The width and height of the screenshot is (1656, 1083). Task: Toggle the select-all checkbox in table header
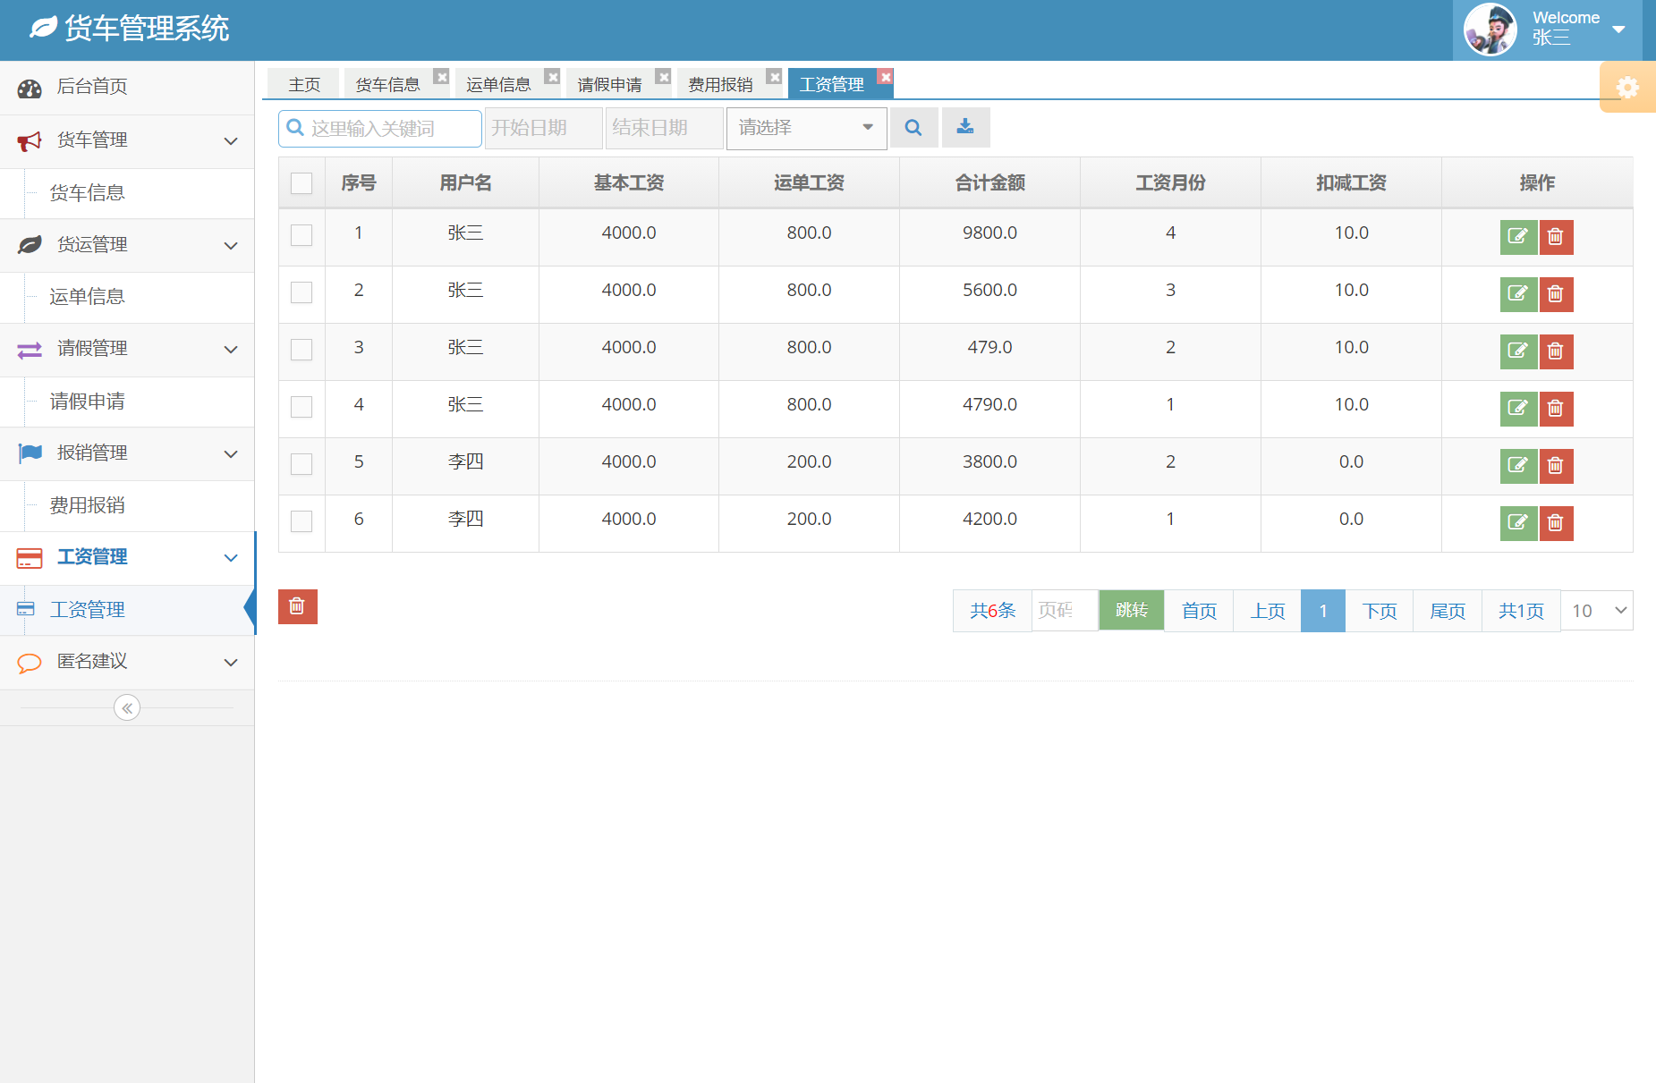pyautogui.click(x=301, y=182)
